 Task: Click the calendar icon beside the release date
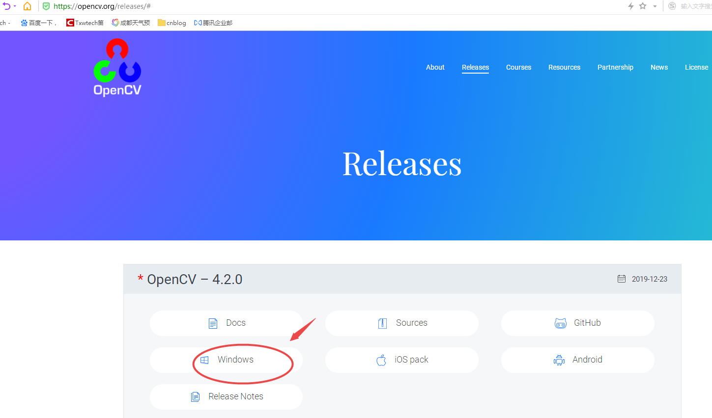(x=622, y=279)
